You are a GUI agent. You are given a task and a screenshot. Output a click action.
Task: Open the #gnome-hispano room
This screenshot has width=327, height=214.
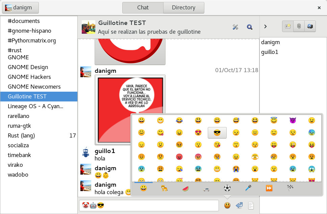[39, 31]
